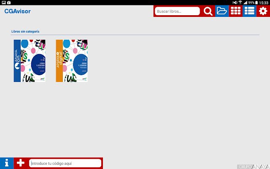Viewport: 270px width, 169px height.
Task: Open the Anaya ON blue book cover
Action: point(30,61)
